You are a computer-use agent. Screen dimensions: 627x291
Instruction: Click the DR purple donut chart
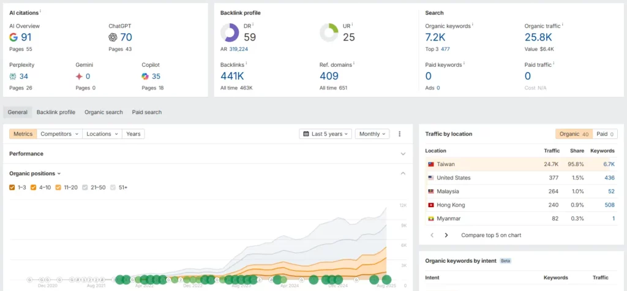click(230, 33)
